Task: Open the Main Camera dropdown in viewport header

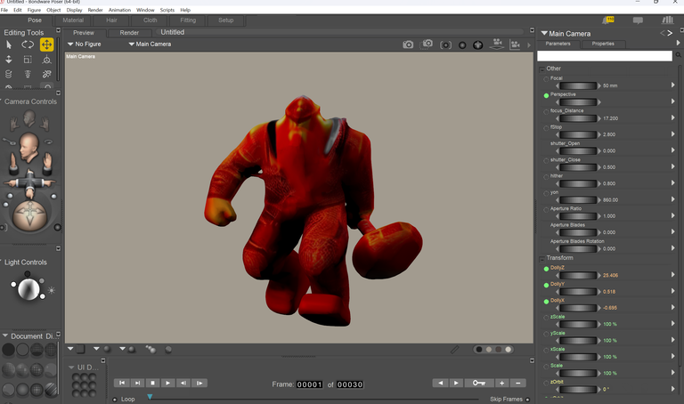Action: [150, 44]
